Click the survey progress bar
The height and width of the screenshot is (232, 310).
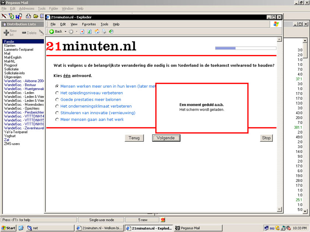(246, 48)
